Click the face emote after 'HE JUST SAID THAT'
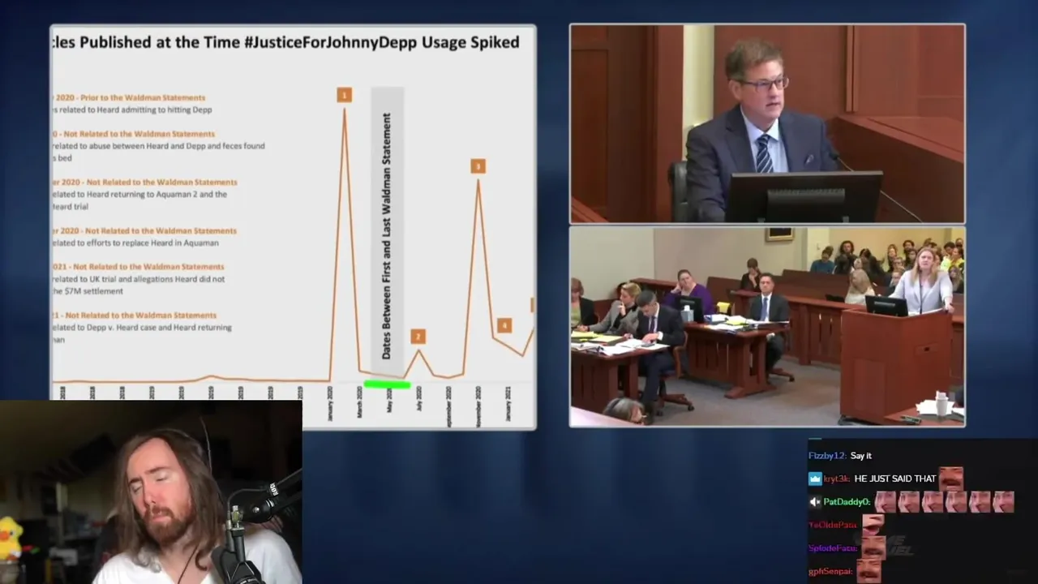The image size is (1038, 584). pos(951,478)
